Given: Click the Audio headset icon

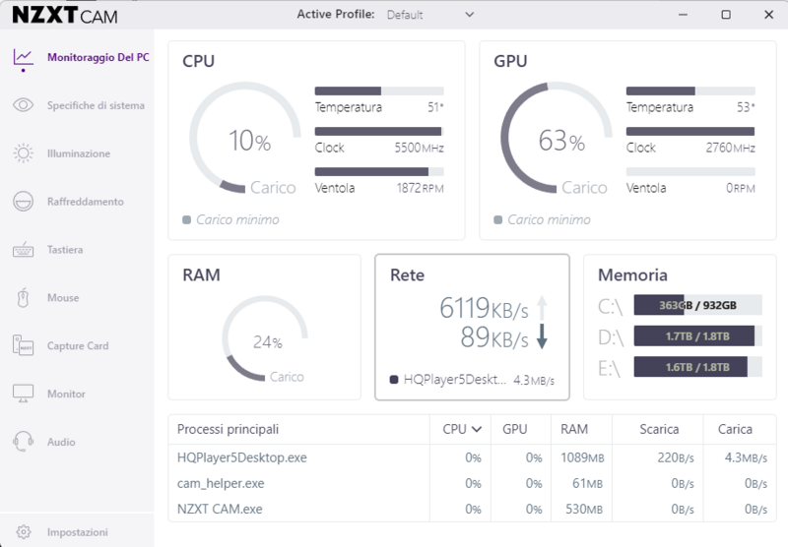Looking at the screenshot, I should (x=23, y=442).
